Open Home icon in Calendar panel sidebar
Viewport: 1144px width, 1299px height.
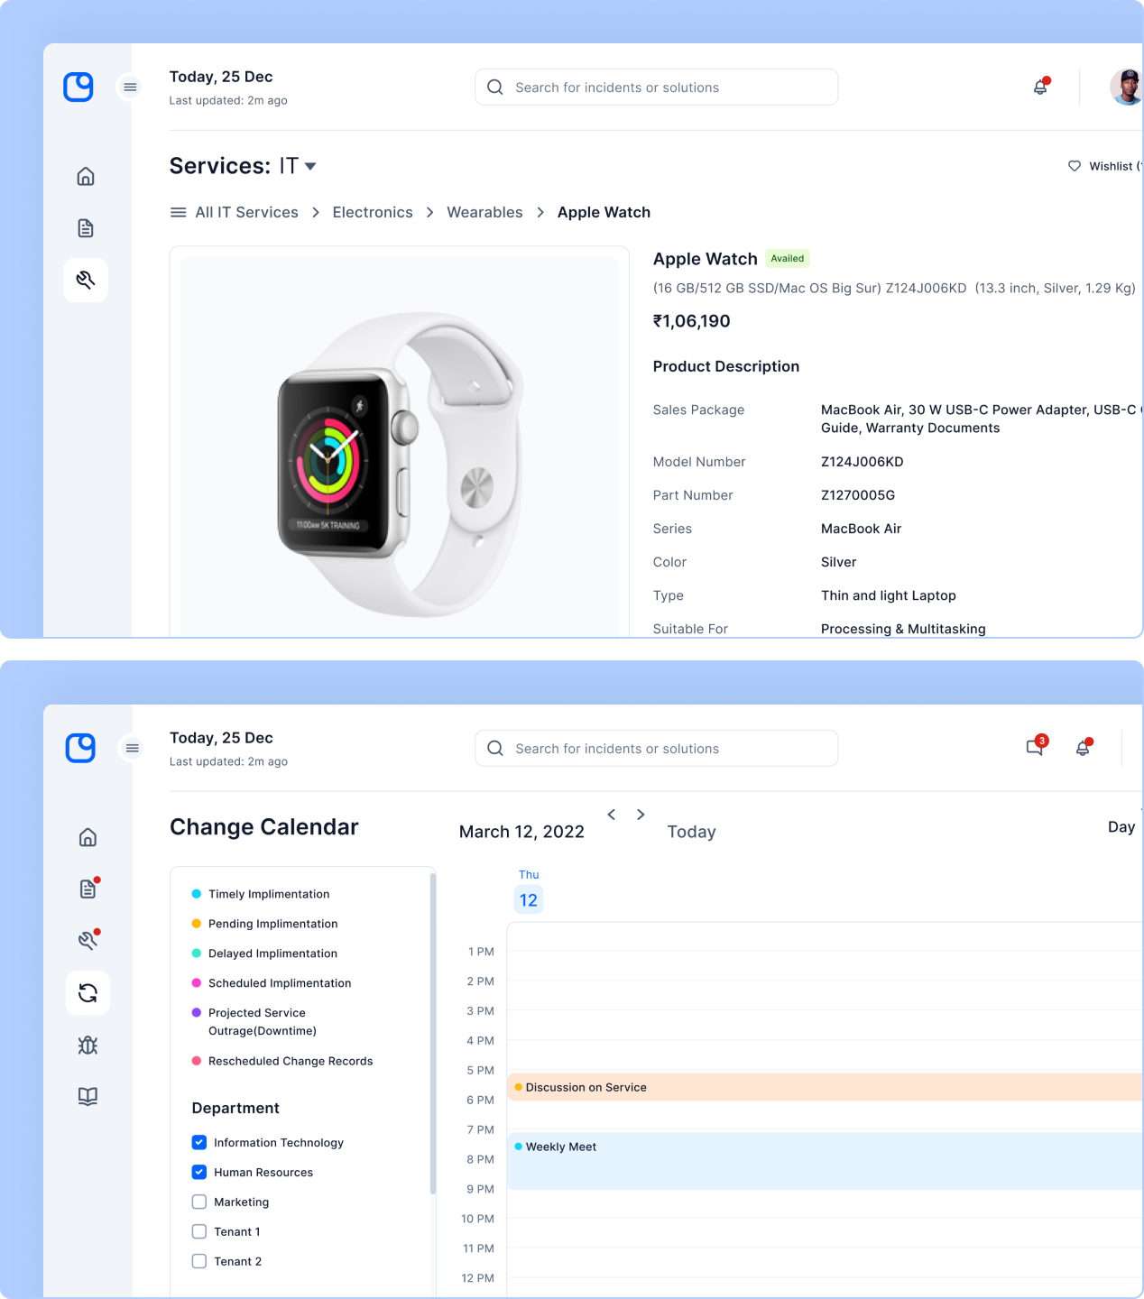click(x=88, y=837)
